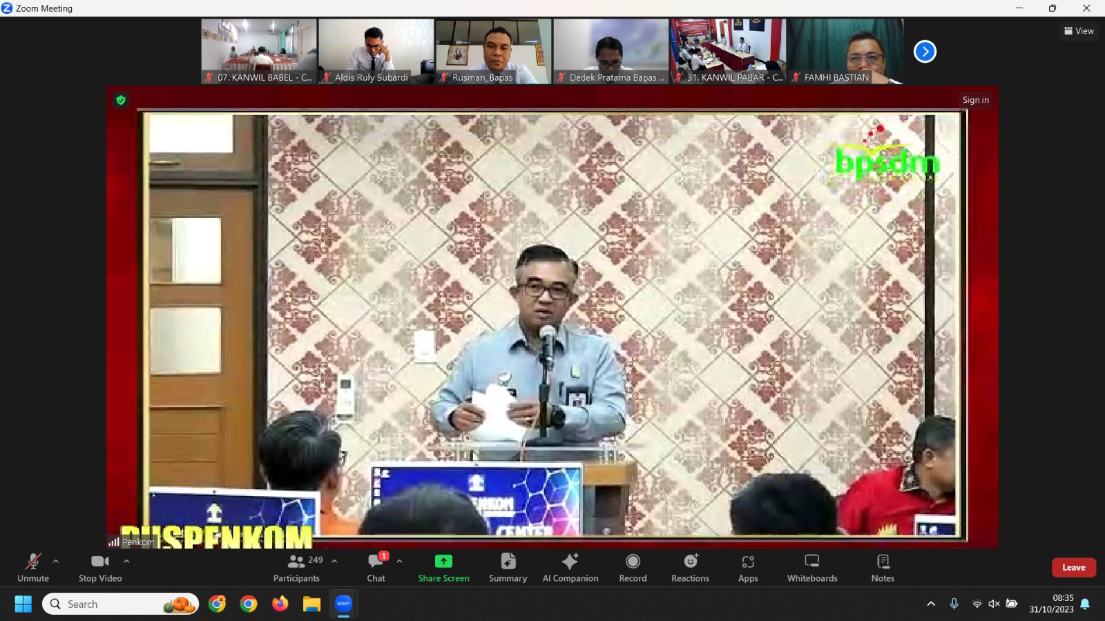Click the green encryption shield icon

point(121,100)
